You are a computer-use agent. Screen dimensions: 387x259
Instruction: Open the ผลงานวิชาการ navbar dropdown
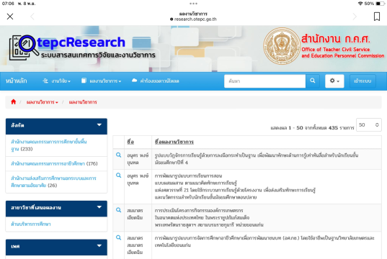pos(101,81)
